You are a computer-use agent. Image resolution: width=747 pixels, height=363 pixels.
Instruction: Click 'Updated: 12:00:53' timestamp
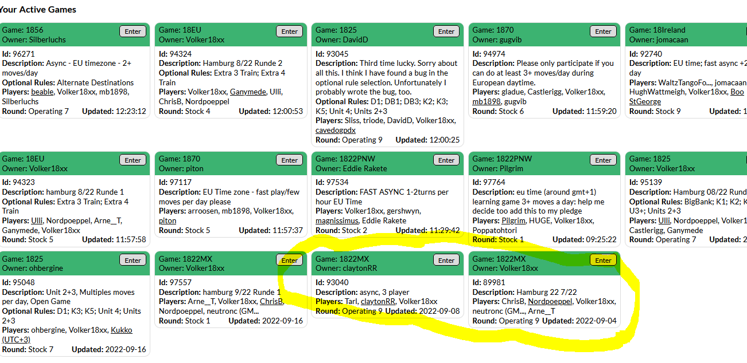tap(271, 112)
